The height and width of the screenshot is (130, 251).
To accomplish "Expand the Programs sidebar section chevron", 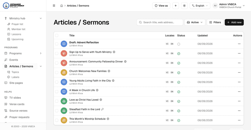I will [41, 53].
